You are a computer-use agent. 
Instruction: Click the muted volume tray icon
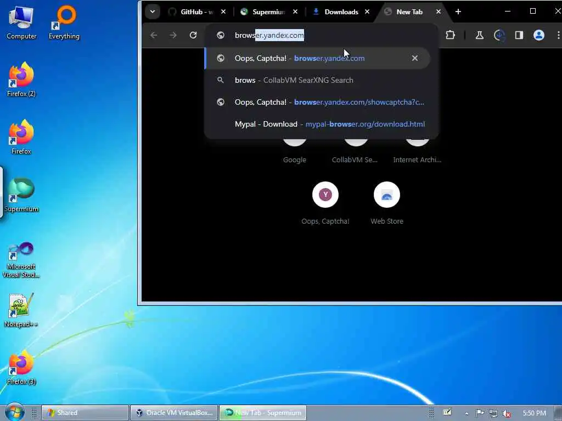click(507, 413)
